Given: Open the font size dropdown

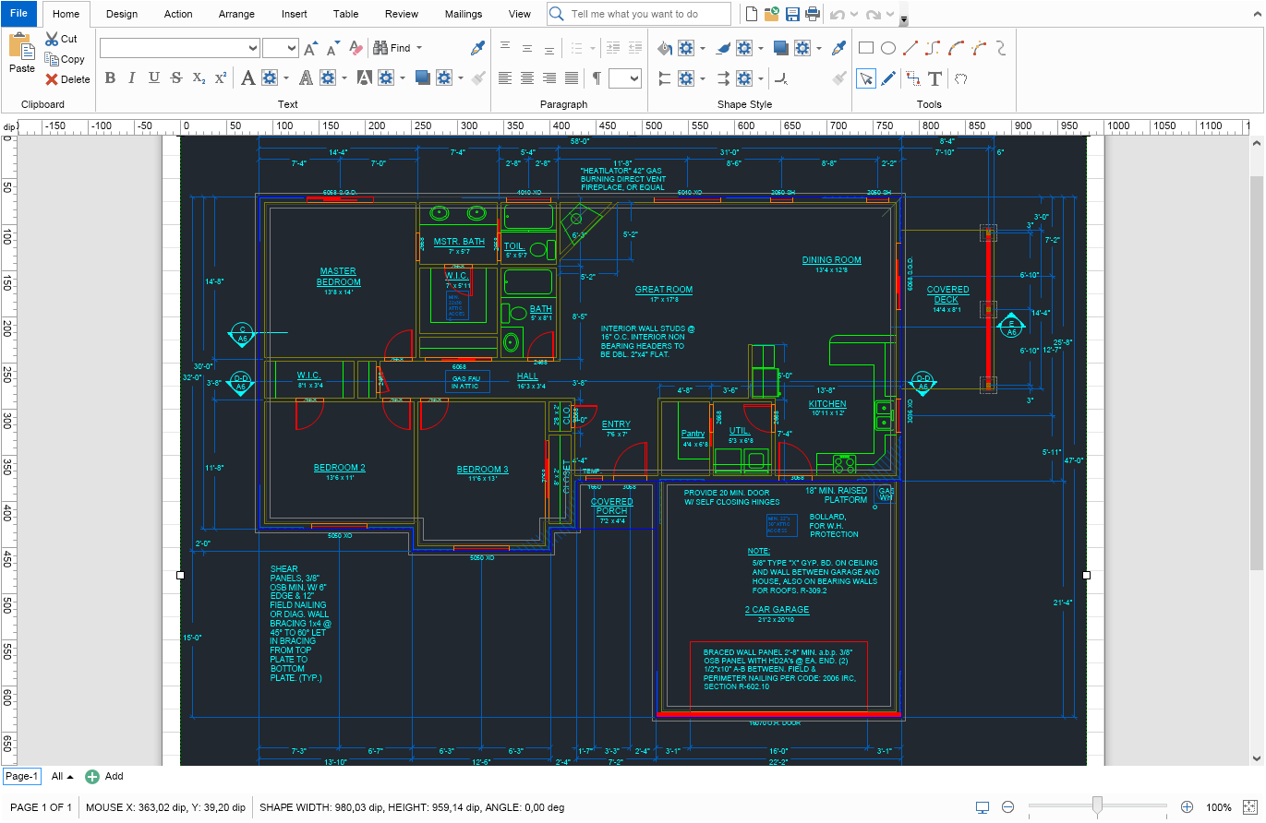Looking at the screenshot, I should [x=293, y=48].
